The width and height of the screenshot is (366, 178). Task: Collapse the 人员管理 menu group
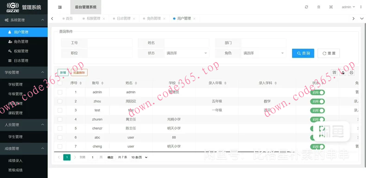coord(24,125)
